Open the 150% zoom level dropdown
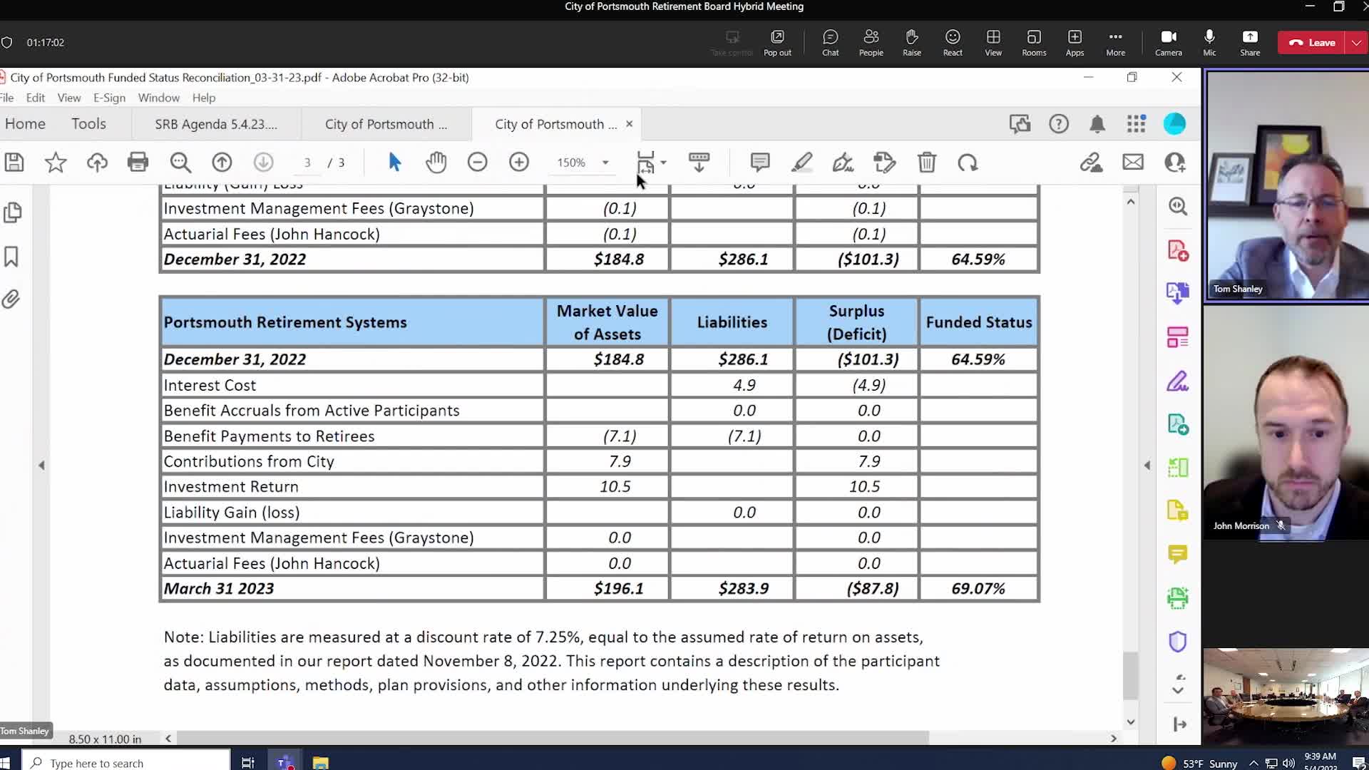This screenshot has width=1369, height=770. 605,162
